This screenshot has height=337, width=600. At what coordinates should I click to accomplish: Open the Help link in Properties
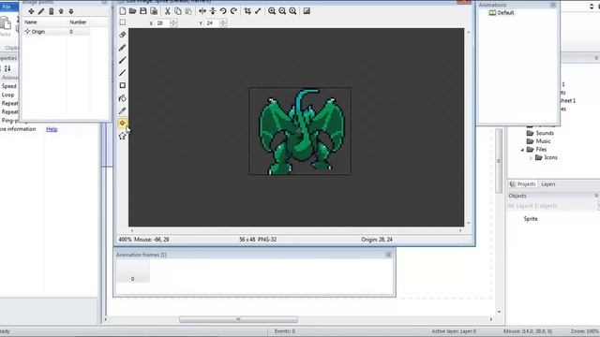52,129
